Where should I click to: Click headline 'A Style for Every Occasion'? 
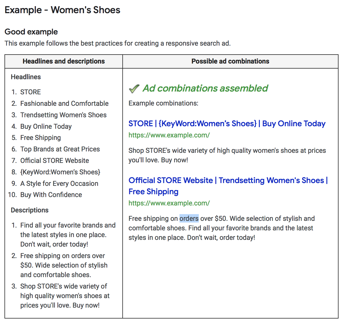click(x=59, y=184)
